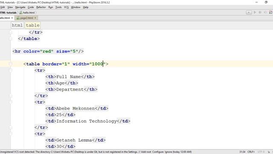Click the td line with 25
The width and height of the screenshot is (273, 154).
tap(61, 115)
